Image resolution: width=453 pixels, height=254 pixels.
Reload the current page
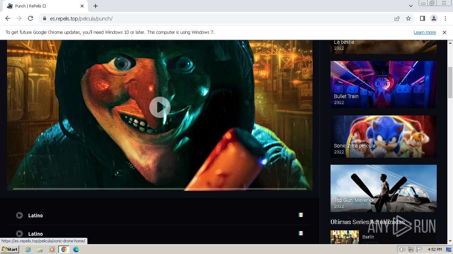click(30, 18)
